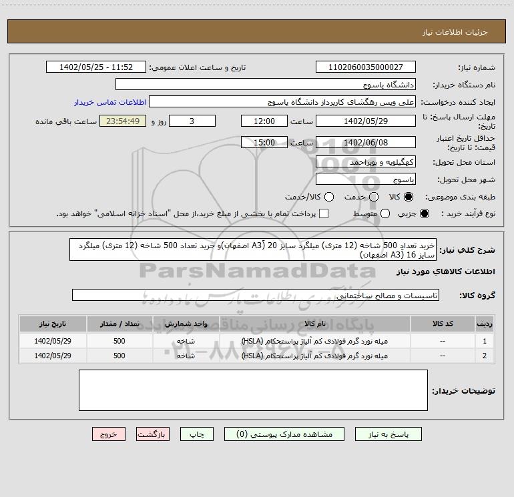Click the delivery city field یاسوج
This screenshot has height=497, width=514.
pos(366,179)
